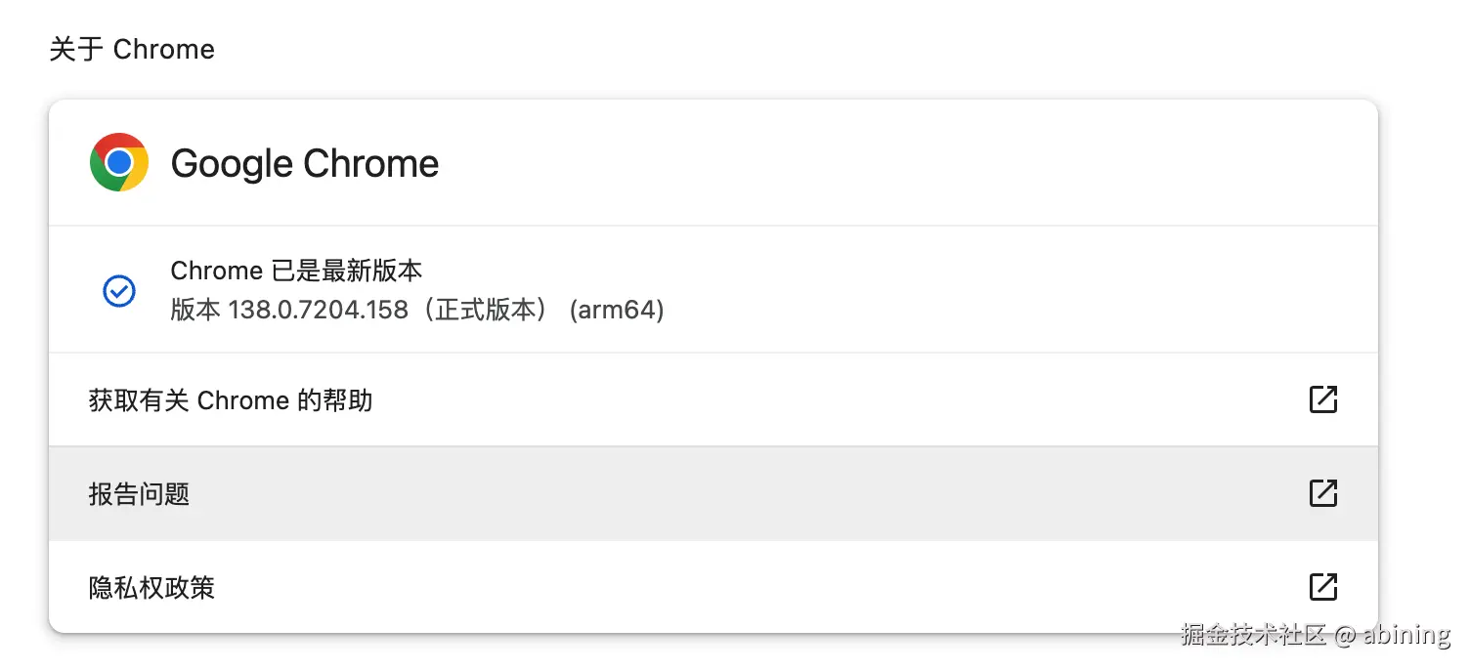Click the word Chrome in the Google Chrome title
The width and height of the screenshot is (1470, 670).
point(370,163)
